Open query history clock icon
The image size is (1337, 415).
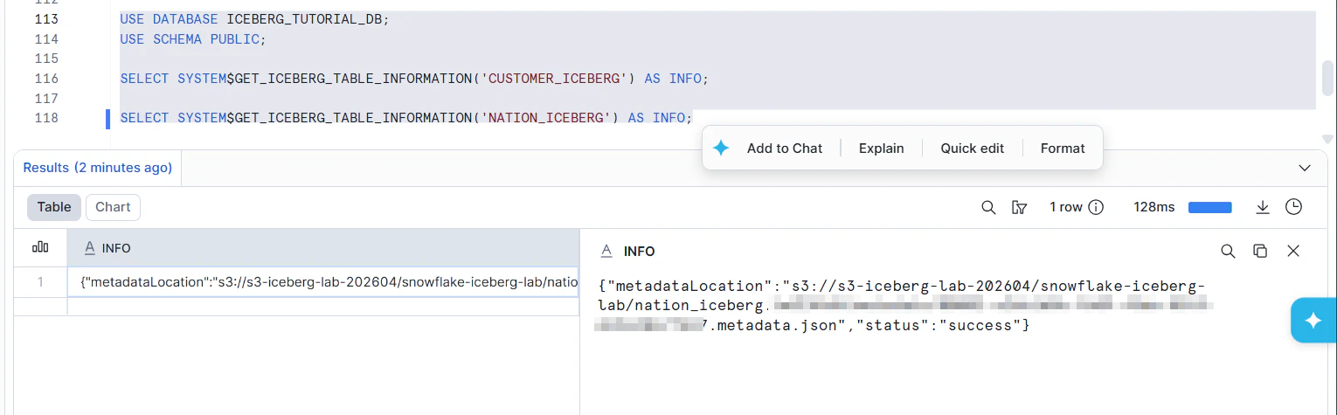[x=1293, y=207]
